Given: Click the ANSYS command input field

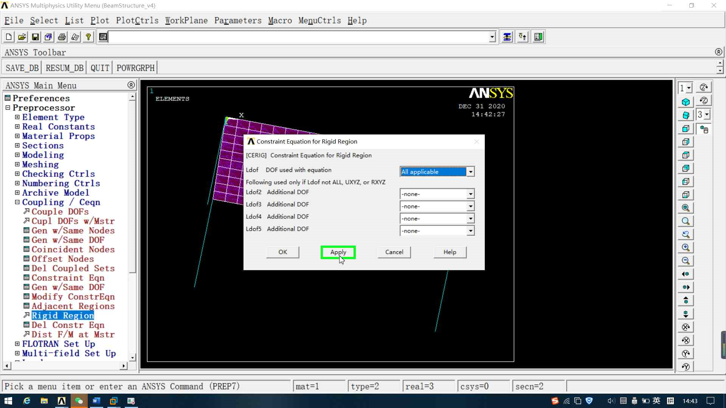Looking at the screenshot, I should 299,37.
